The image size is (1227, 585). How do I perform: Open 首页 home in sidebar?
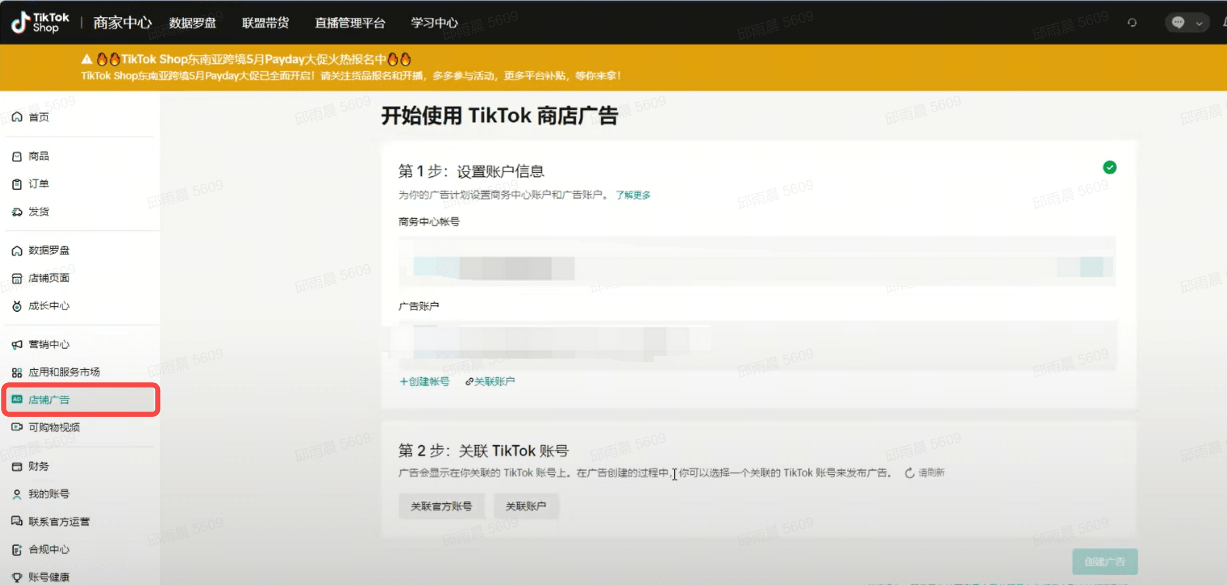pos(38,117)
